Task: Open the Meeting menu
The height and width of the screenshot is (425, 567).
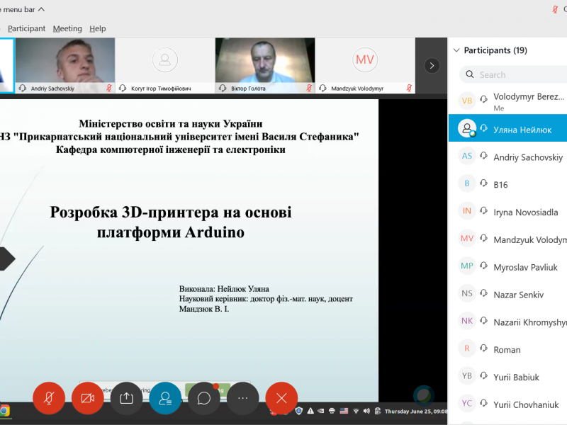Action: [67, 28]
